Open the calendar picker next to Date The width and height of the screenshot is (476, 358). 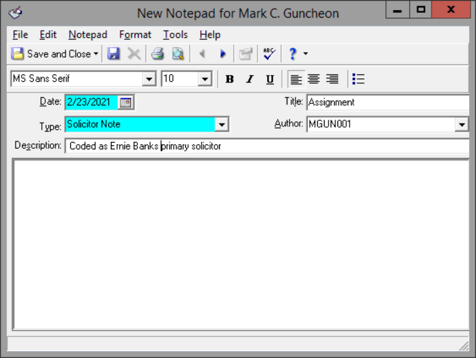[125, 103]
